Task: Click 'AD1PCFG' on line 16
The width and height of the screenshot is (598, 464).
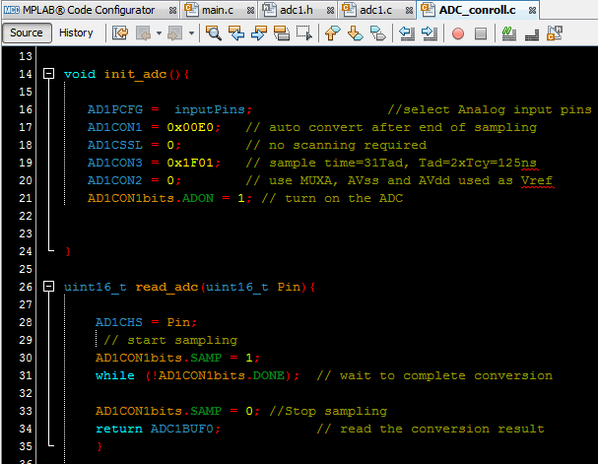Action: click(x=115, y=109)
